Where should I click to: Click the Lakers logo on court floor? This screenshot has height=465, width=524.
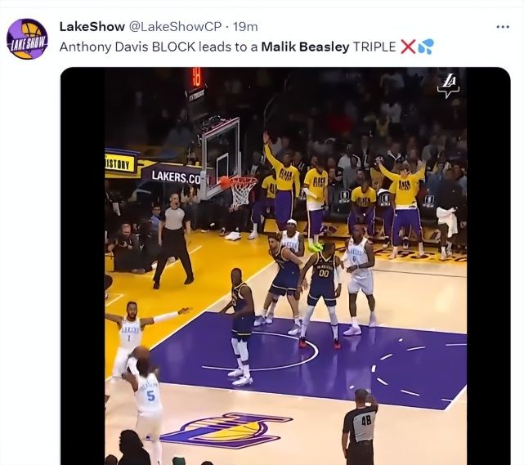227,430
